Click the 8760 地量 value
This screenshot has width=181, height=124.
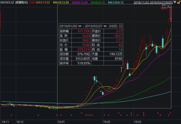click(x=119, y=59)
